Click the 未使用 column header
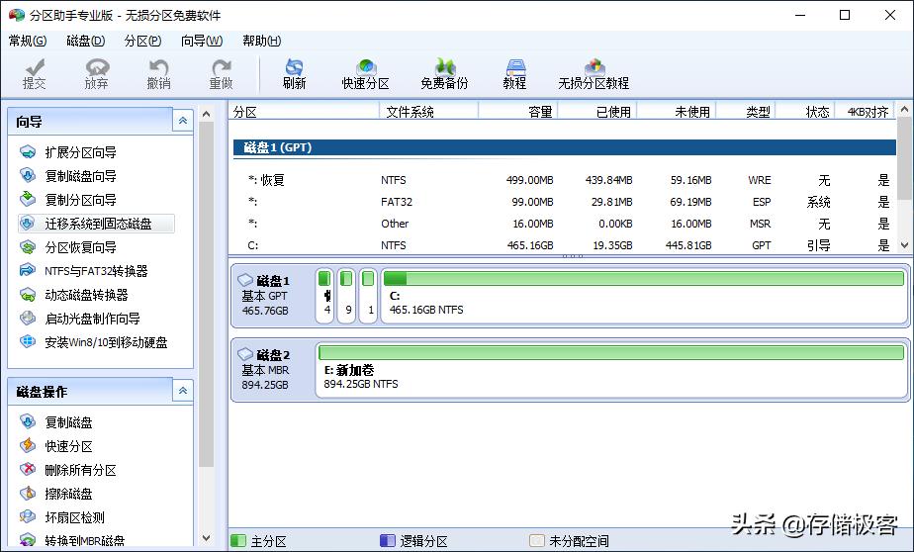The image size is (914, 552). (x=677, y=112)
